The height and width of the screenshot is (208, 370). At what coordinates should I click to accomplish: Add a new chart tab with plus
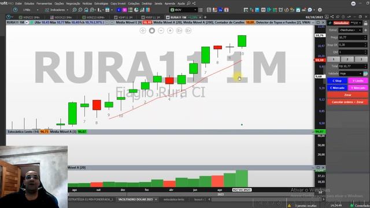[205, 17]
